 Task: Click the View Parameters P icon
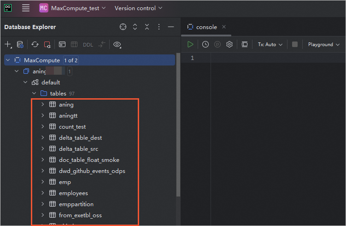(x=217, y=44)
